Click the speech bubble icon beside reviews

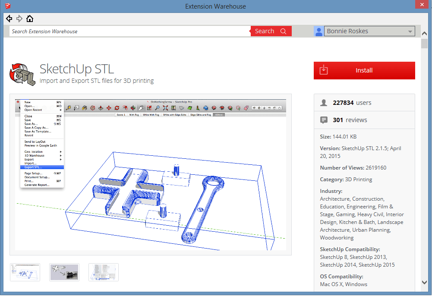pos(324,120)
